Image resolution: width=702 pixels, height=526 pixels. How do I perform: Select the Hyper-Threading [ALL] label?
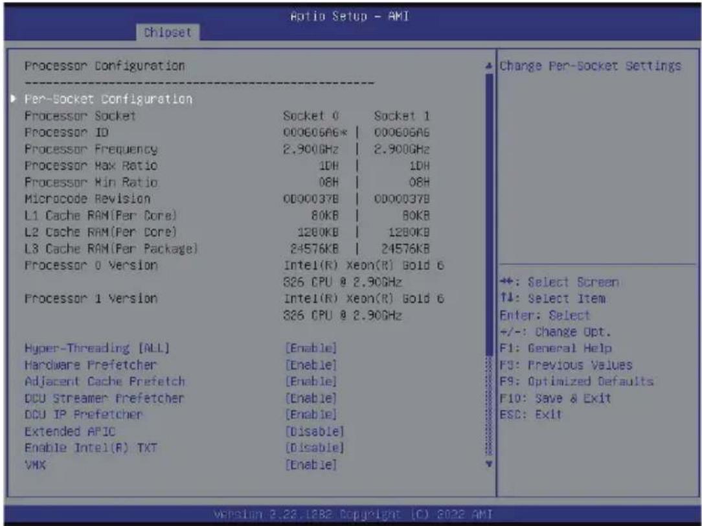point(97,348)
